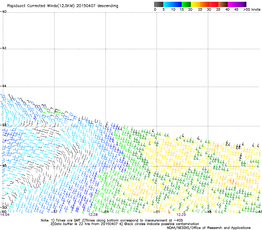Click the 12:29 swath time label
Image resolution: width=262 pixels, height=230 pixels.
tap(181, 215)
